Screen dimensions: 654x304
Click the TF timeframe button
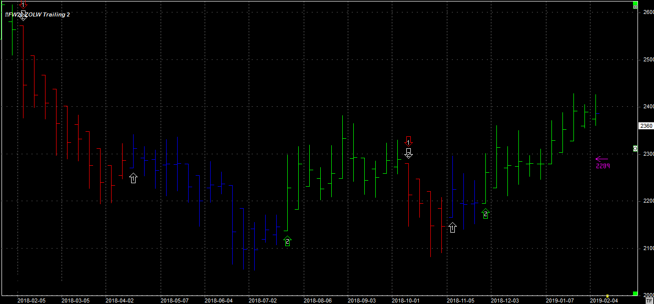(x=649, y=301)
